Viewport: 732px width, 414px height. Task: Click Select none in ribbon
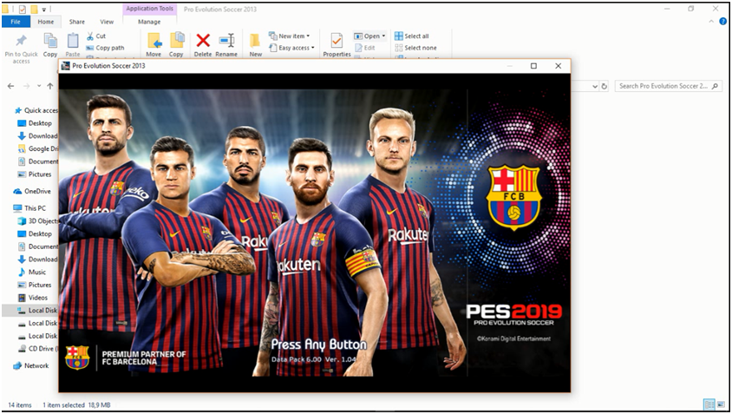click(416, 48)
